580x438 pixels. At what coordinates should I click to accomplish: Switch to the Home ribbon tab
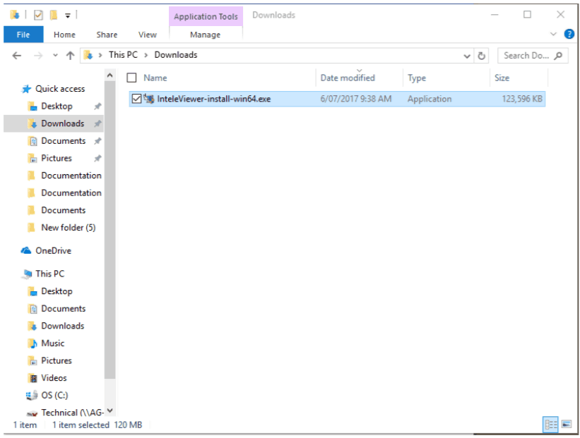pyautogui.click(x=64, y=35)
